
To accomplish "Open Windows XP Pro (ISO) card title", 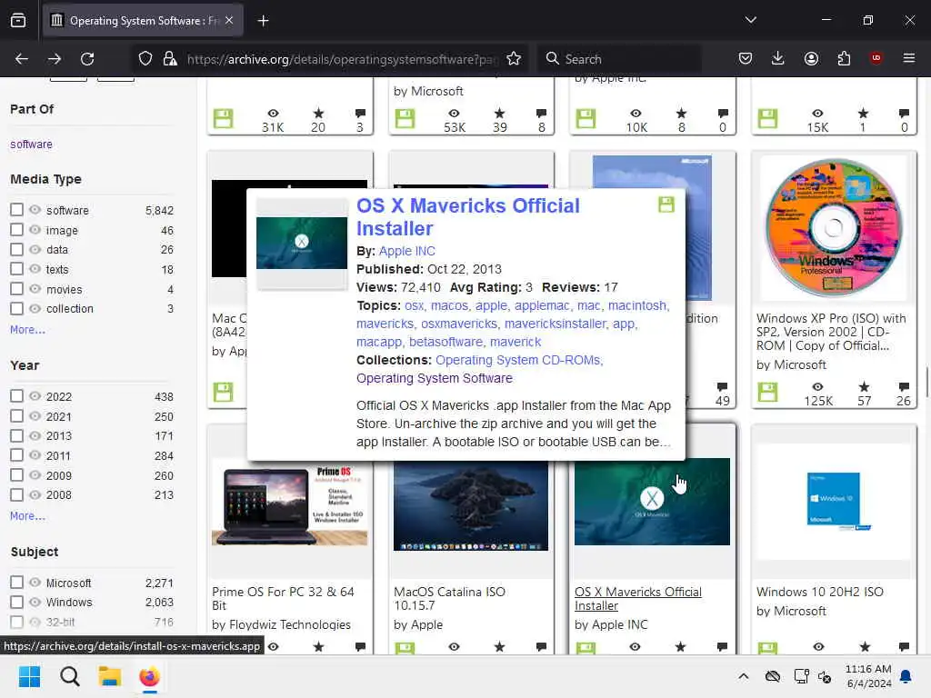I will click(831, 332).
